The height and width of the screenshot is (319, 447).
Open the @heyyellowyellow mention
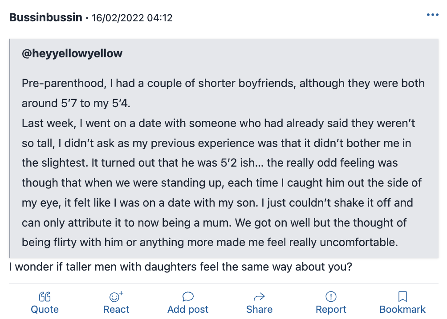72,53
